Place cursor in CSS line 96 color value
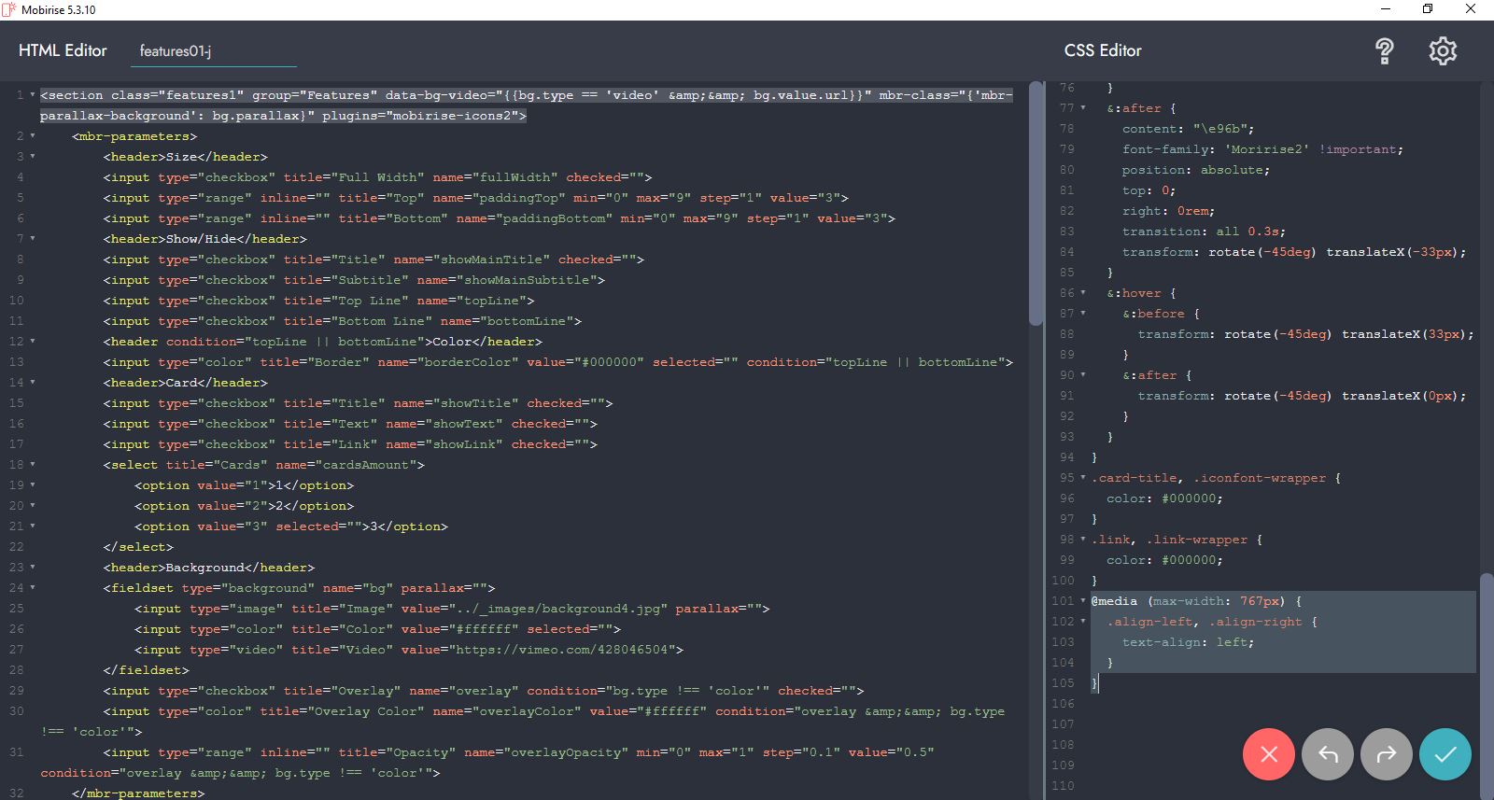Viewport: 1494px width, 800px height. click(1191, 498)
